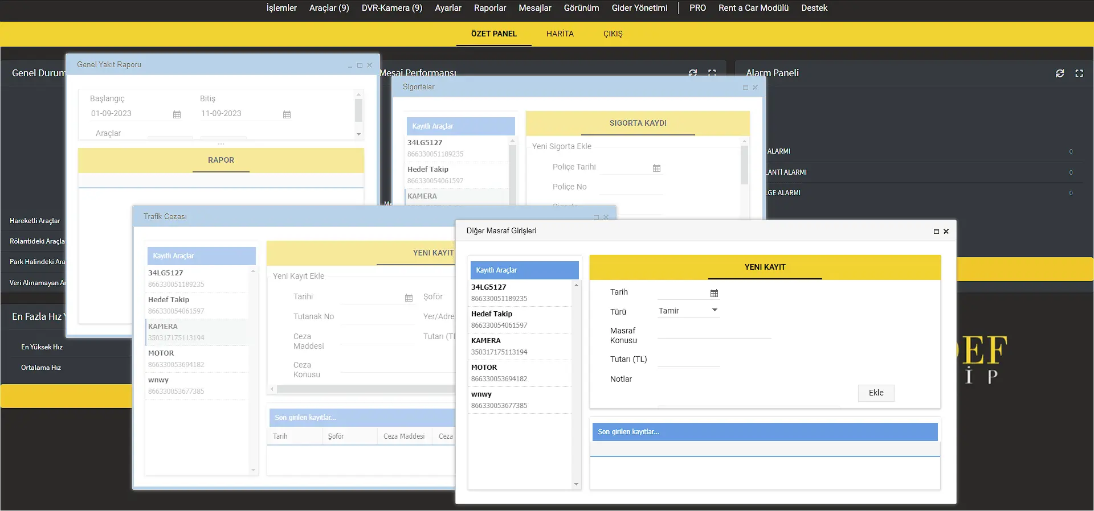
Task: Click the Ortalama Hız row
Action: 41,368
